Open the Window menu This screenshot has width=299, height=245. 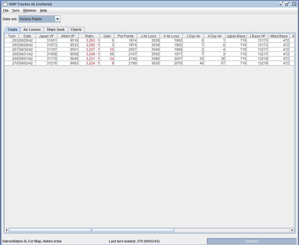(x=30, y=11)
